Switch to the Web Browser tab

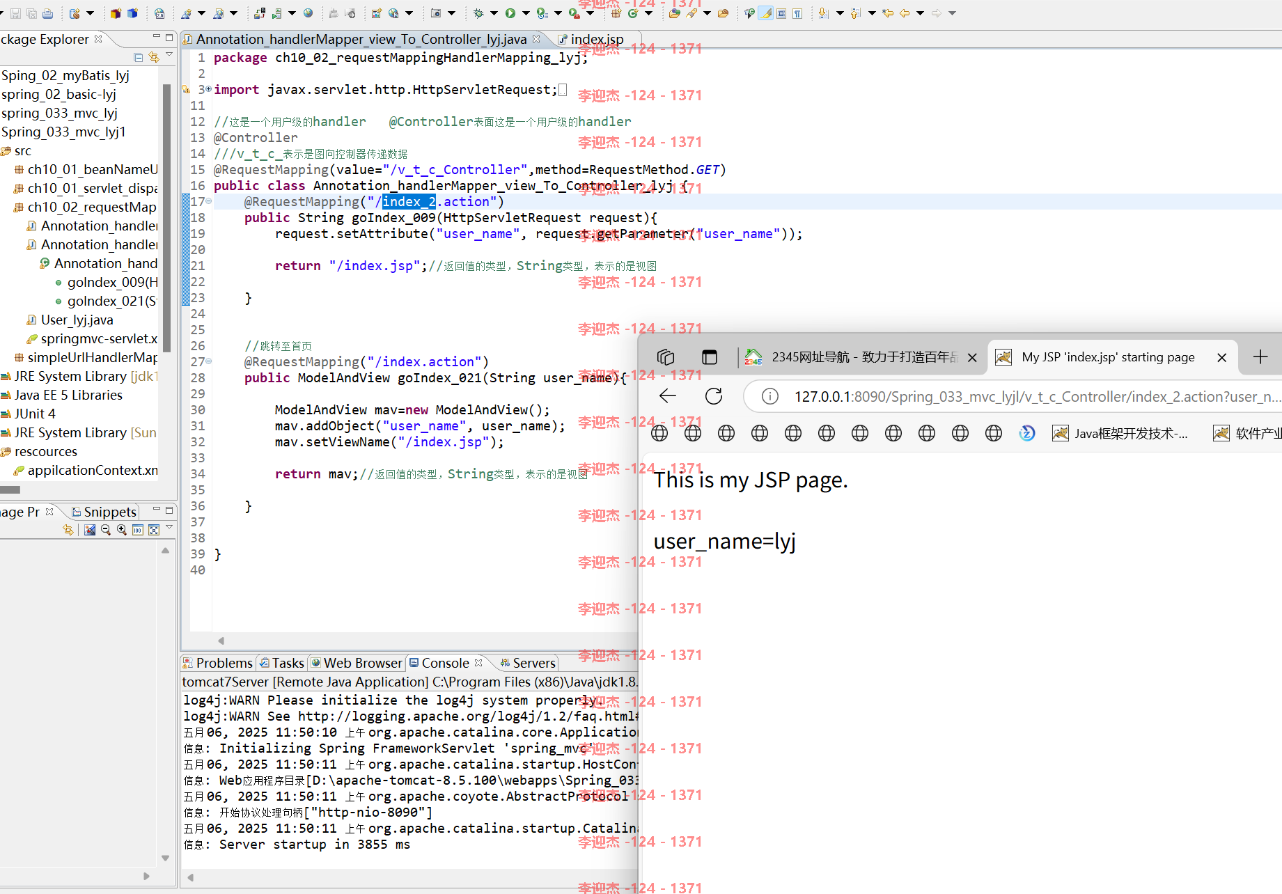pyautogui.click(x=357, y=663)
